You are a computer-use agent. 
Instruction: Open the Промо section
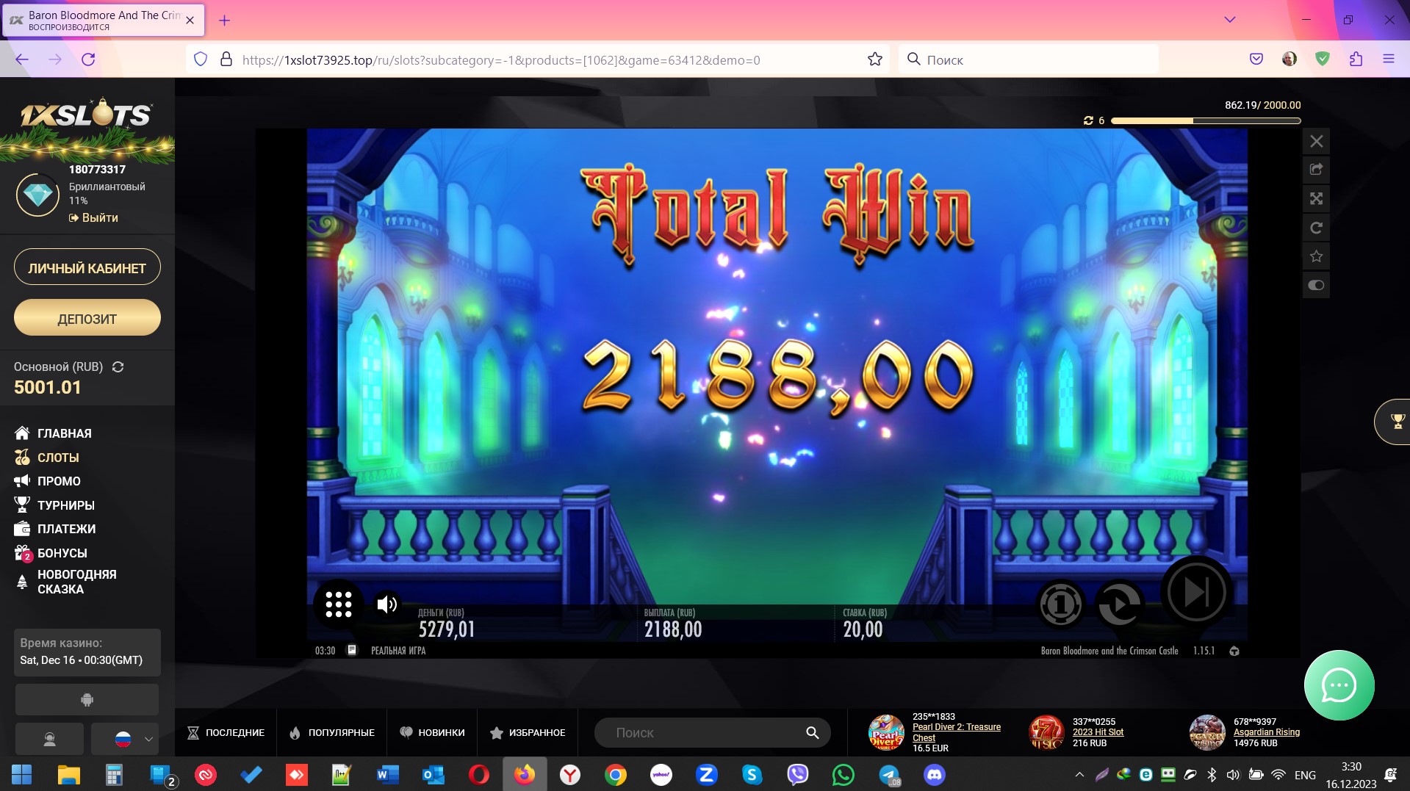(x=48, y=481)
